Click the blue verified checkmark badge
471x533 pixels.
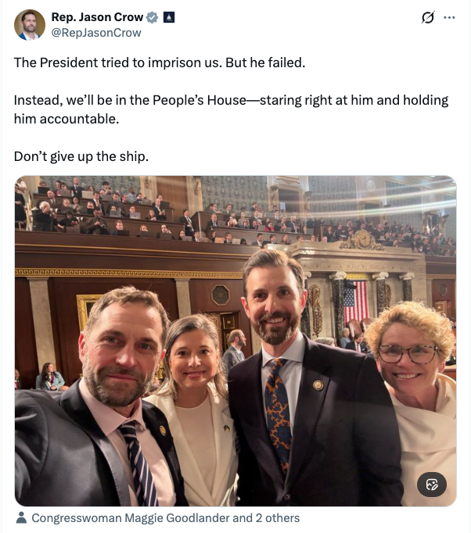153,17
